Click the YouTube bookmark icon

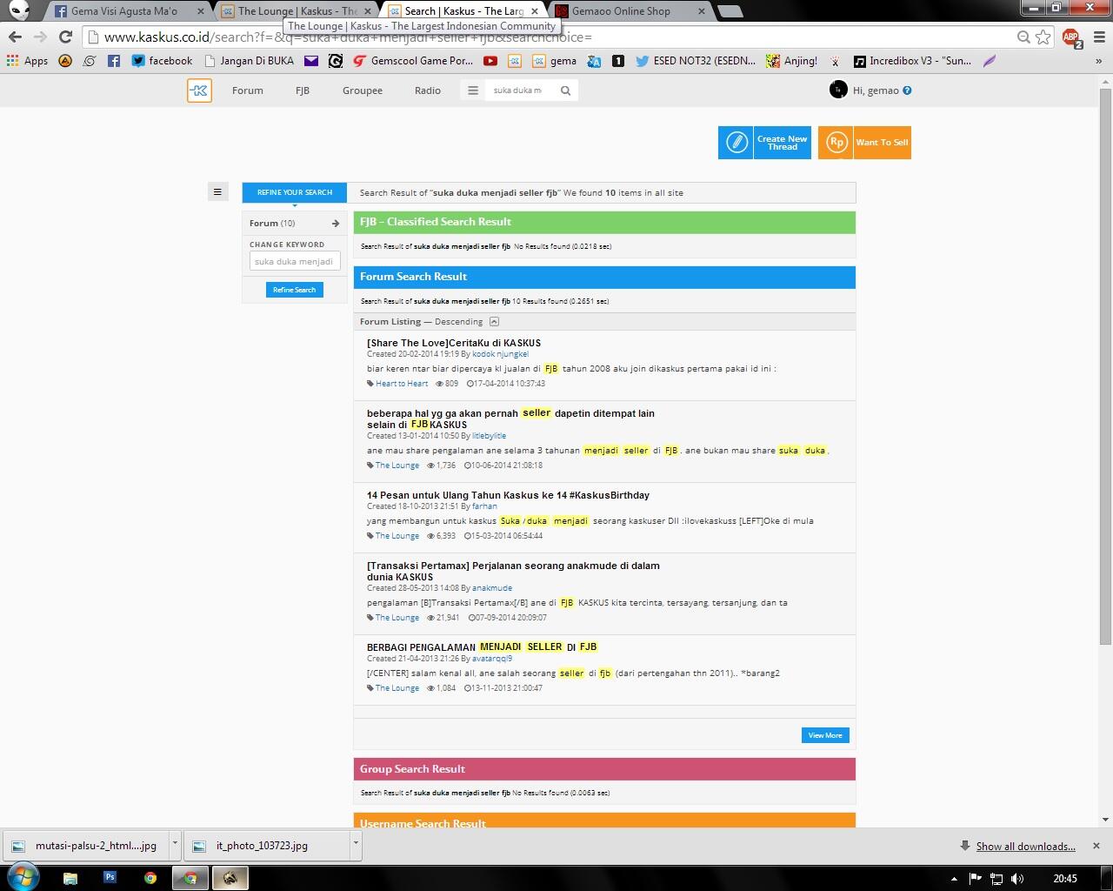tap(490, 61)
